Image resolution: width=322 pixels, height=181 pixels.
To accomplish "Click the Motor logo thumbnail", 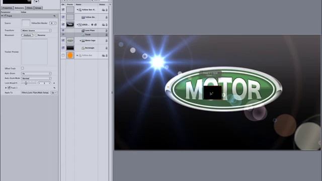I will (70, 40).
